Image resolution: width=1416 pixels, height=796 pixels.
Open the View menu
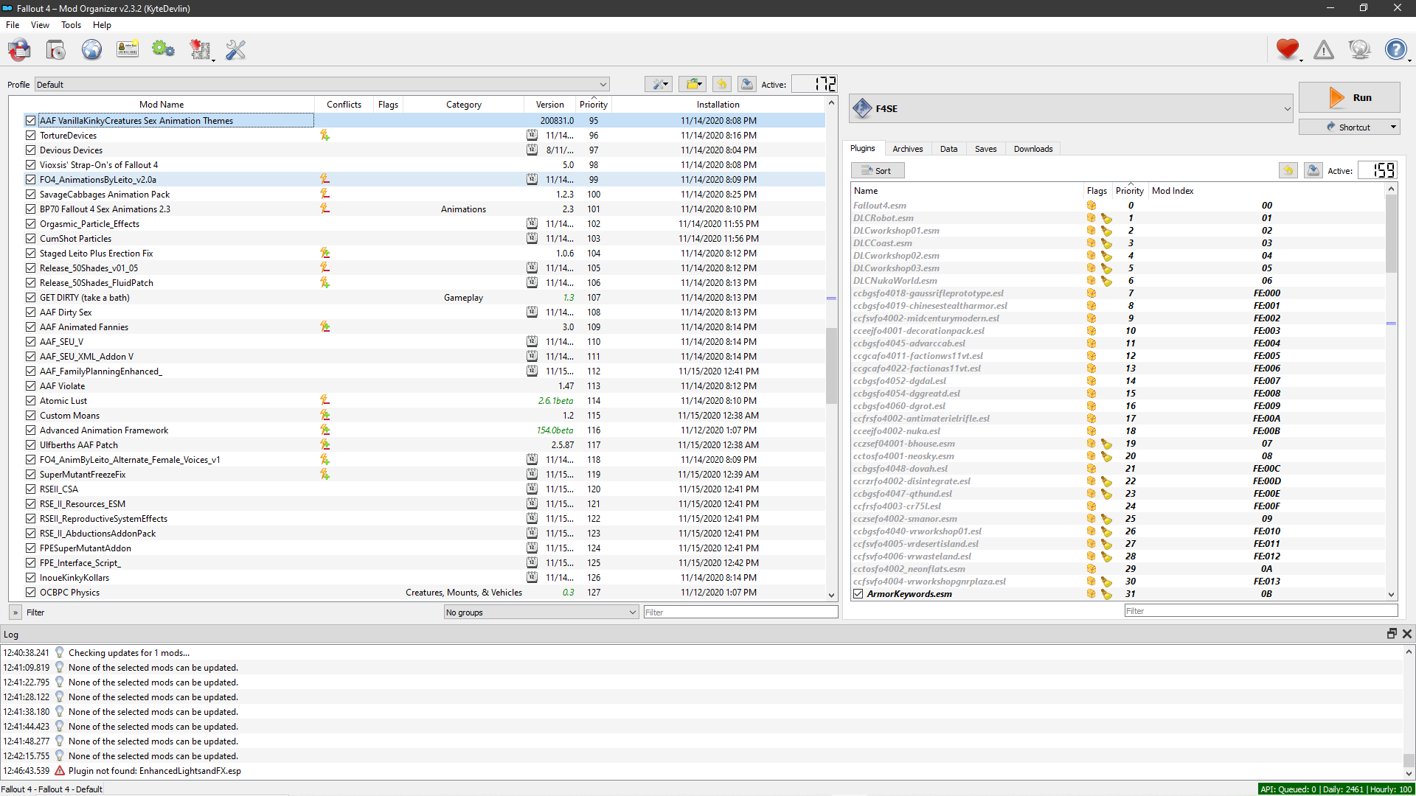[x=40, y=25]
